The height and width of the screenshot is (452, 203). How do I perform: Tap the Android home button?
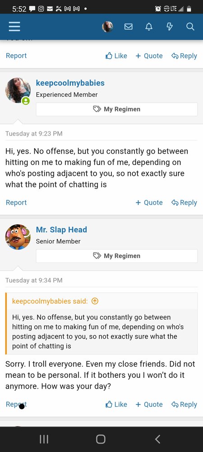click(101, 439)
